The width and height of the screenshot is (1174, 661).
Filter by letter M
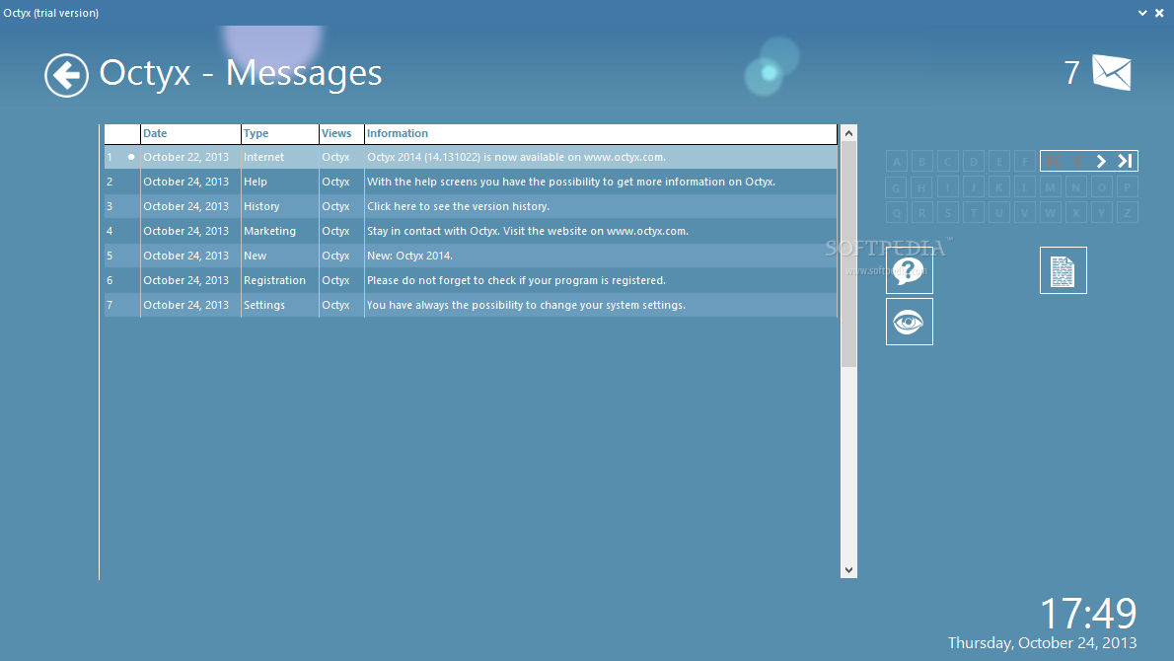point(1050,187)
